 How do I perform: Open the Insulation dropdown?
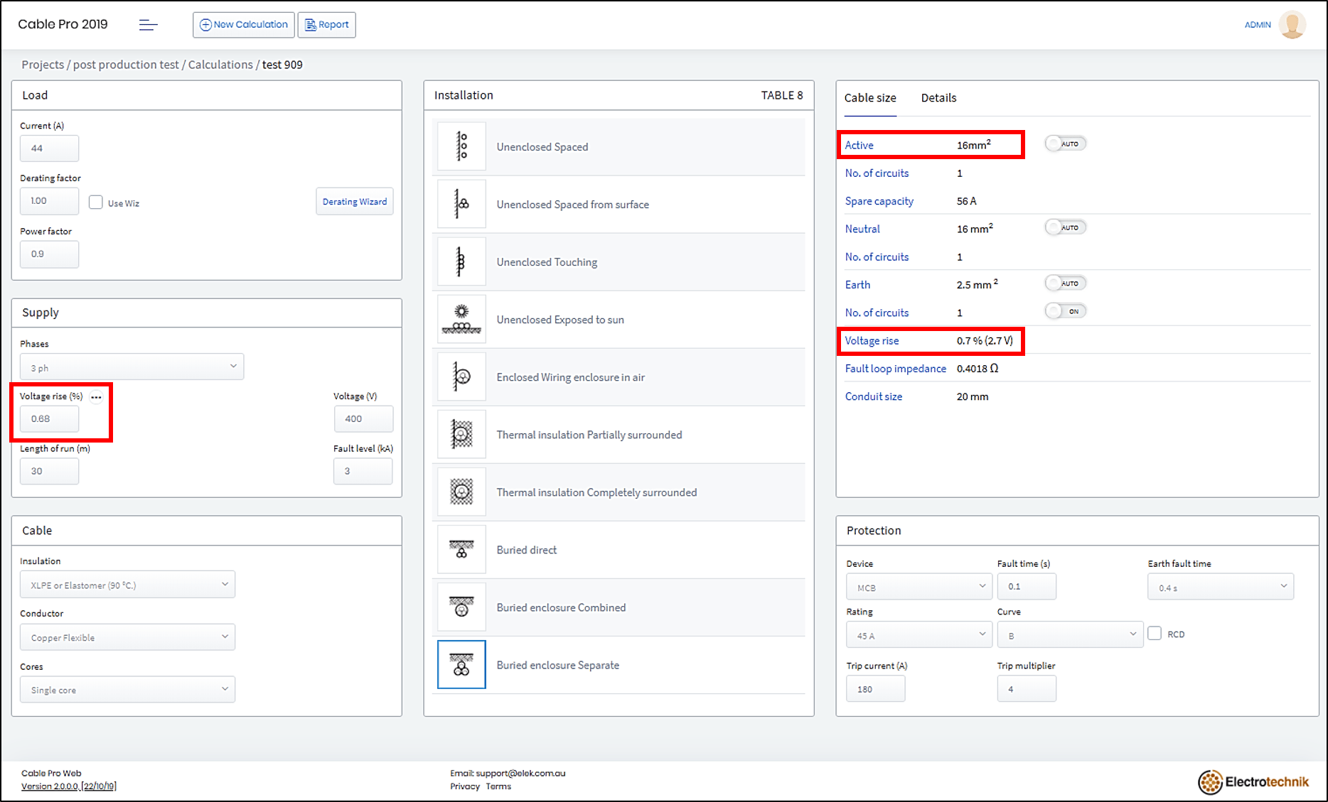tap(128, 585)
